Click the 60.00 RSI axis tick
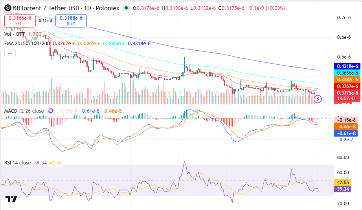This screenshot has height=210, width=362. 343,173
